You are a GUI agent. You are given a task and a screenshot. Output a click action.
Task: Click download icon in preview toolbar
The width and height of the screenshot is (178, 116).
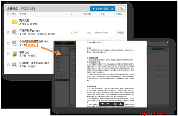121,104
